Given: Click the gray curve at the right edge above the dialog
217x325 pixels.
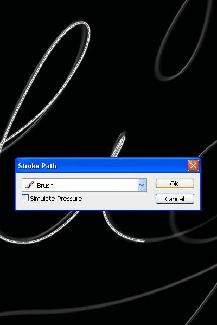Looking at the screenshot, I should point(208,148).
